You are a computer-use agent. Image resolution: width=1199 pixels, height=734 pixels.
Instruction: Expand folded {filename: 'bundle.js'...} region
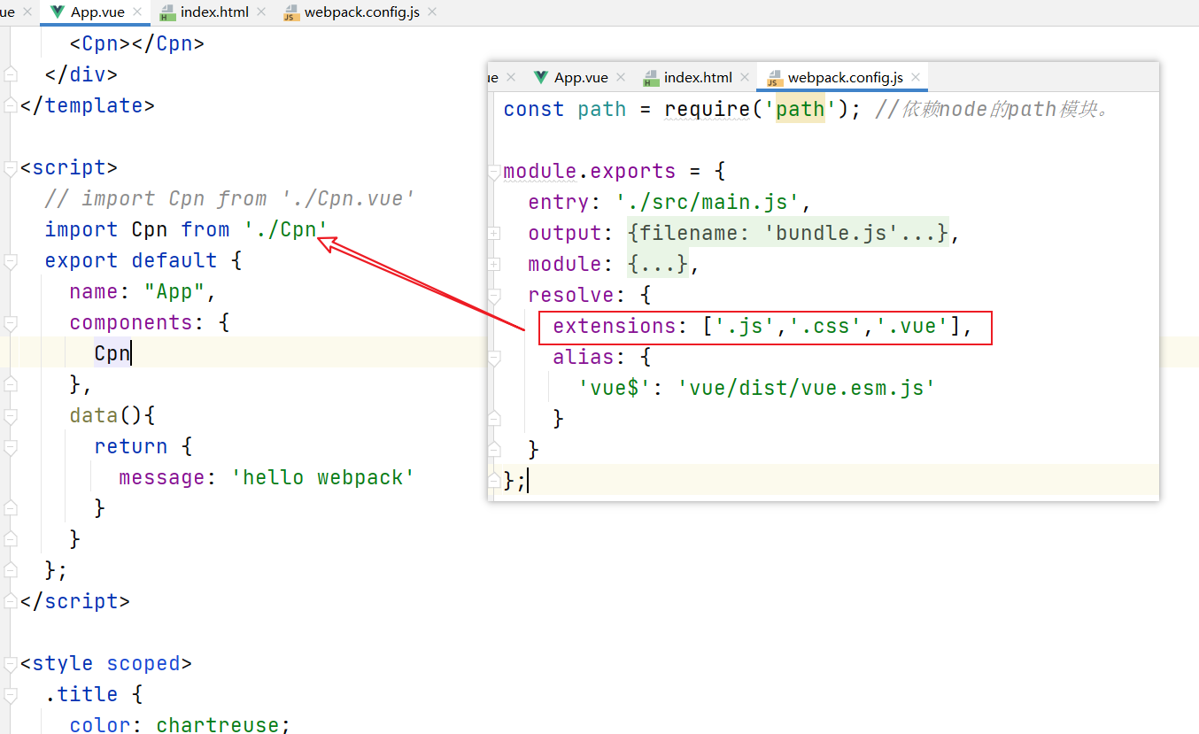click(x=788, y=234)
